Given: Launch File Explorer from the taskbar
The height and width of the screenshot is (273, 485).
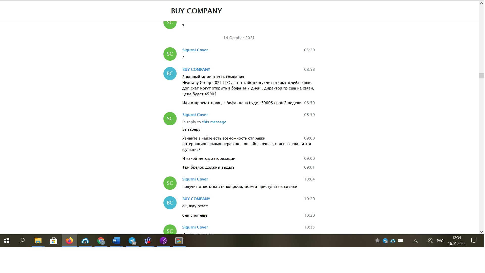Looking at the screenshot, I should pos(38,241).
